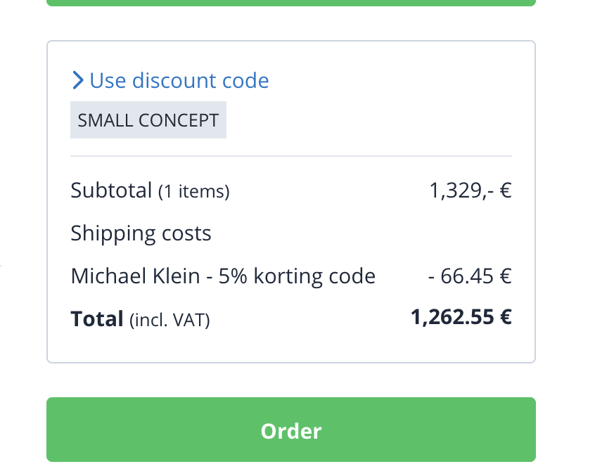Click the Subtotal label
This screenshot has width=595, height=464.
(x=111, y=190)
